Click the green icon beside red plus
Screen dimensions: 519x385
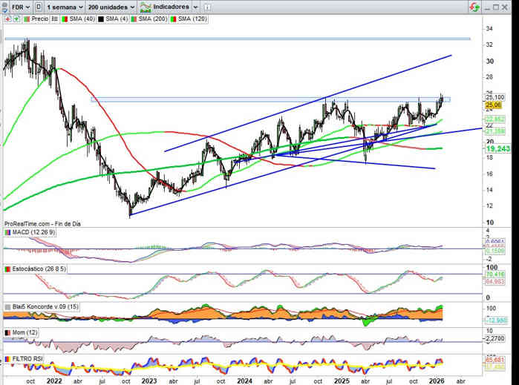(x=16, y=17)
